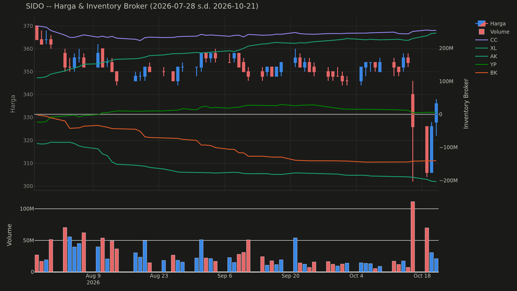The height and width of the screenshot is (291, 517).
Task: Click the Volume y-axis title
Action: pyautogui.click(x=9, y=235)
